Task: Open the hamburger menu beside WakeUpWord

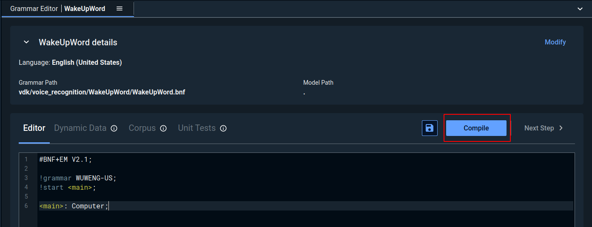Action: [x=120, y=8]
